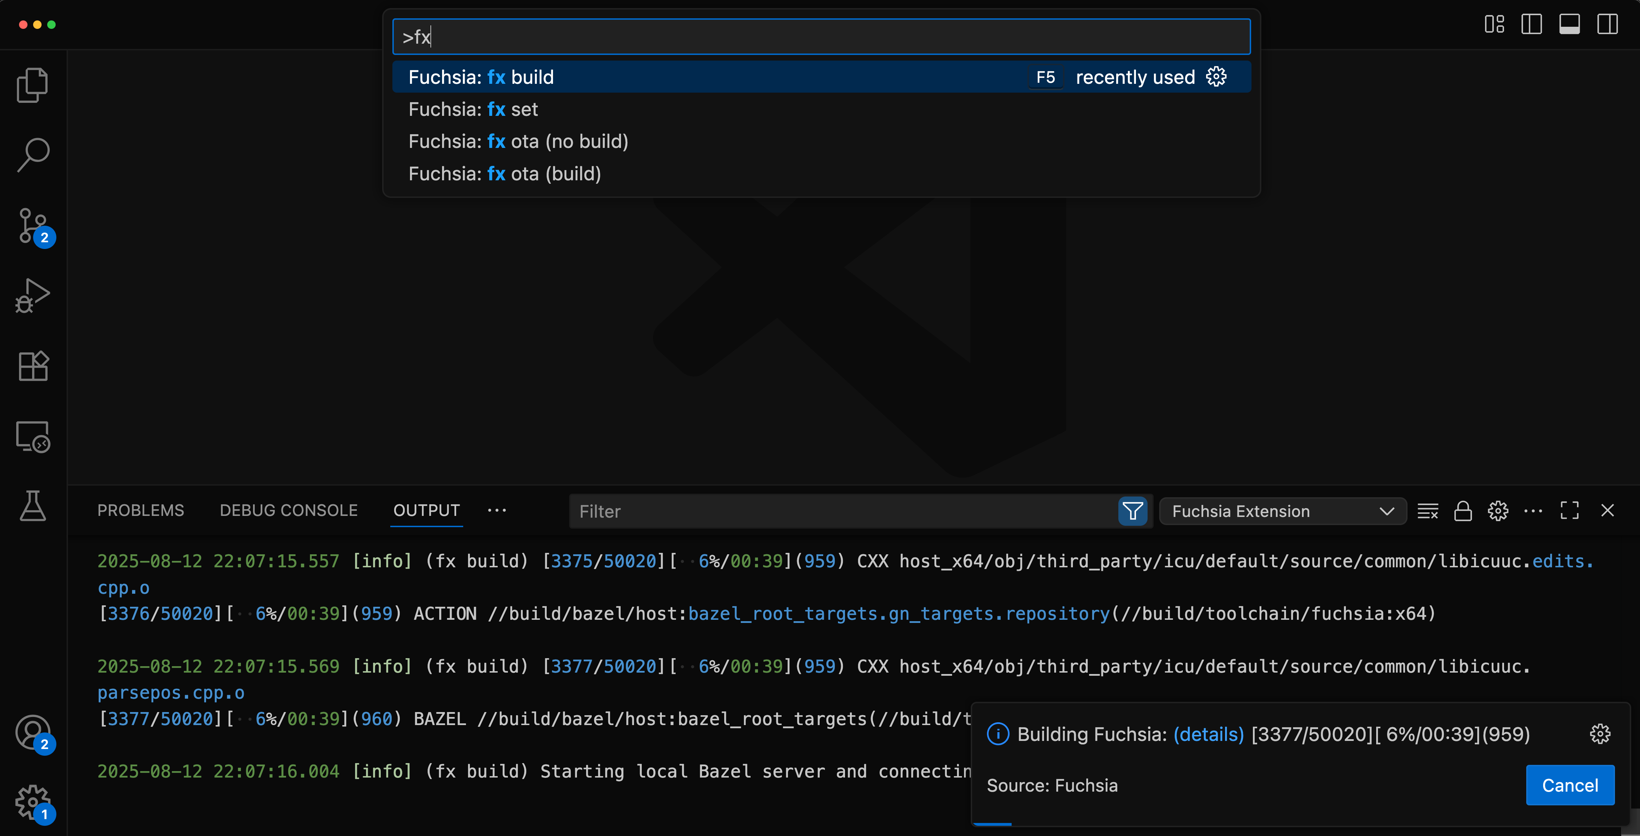Open the build details link
The width and height of the screenshot is (1640, 836).
coord(1209,734)
